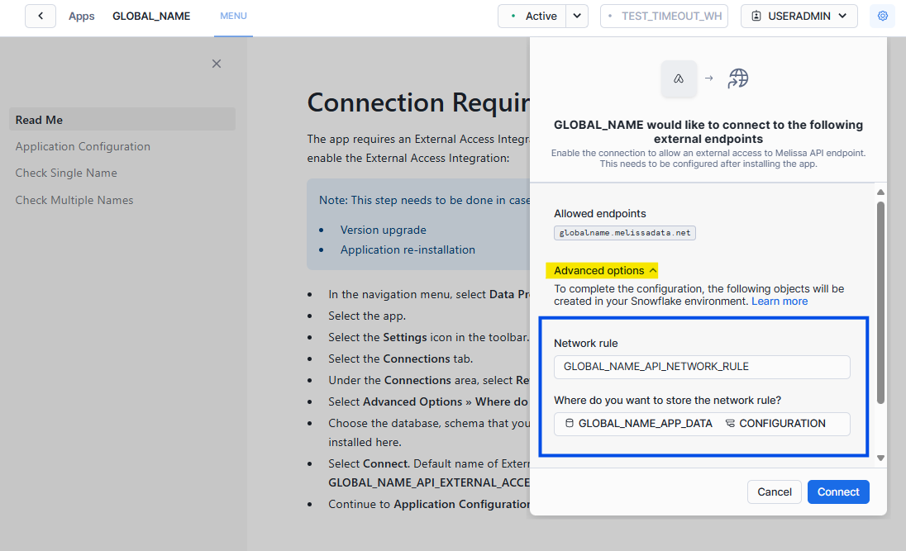
Task: Click the Active status button
Action: (532, 17)
